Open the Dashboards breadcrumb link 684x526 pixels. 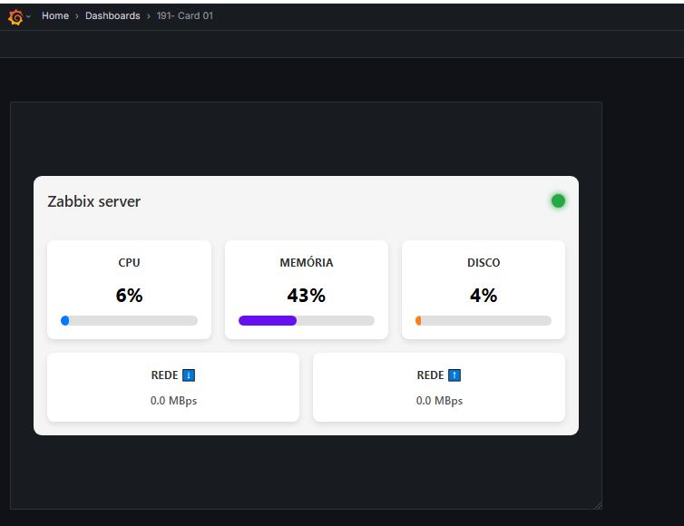click(x=112, y=15)
